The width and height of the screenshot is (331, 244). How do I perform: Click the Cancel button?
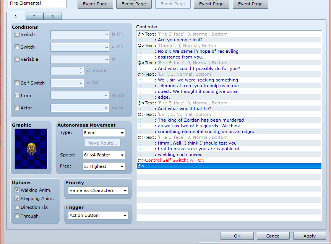(x=273, y=236)
